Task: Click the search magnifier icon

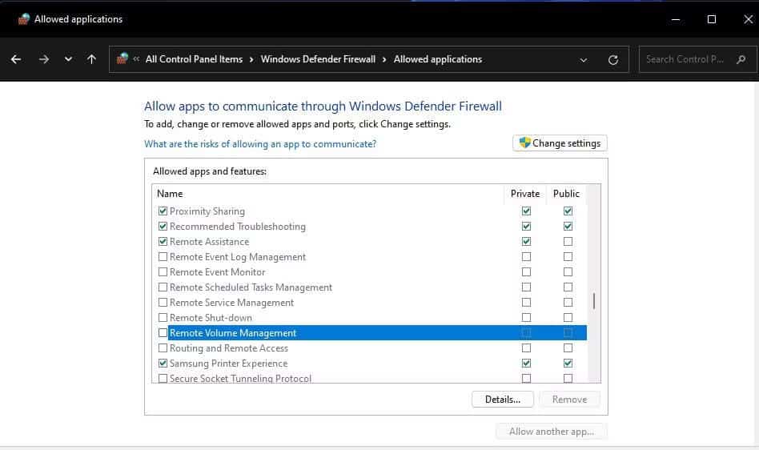Action: pyautogui.click(x=741, y=59)
